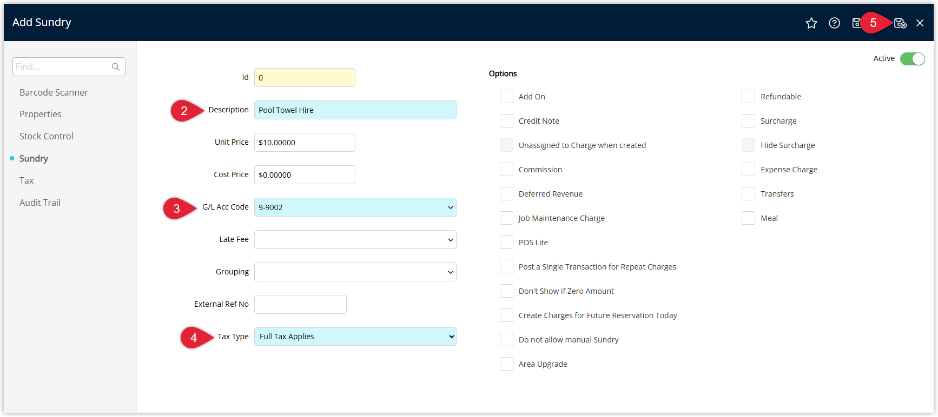Select the Sundry sidebar item
The height and width of the screenshot is (417, 938).
point(34,159)
